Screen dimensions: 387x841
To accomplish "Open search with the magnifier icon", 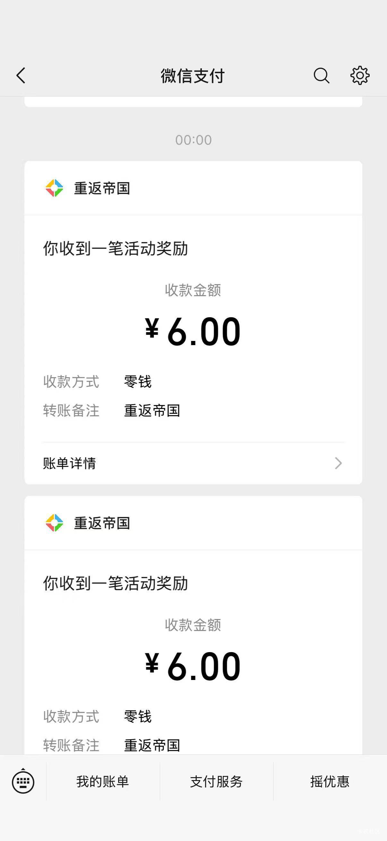I will 321,76.
